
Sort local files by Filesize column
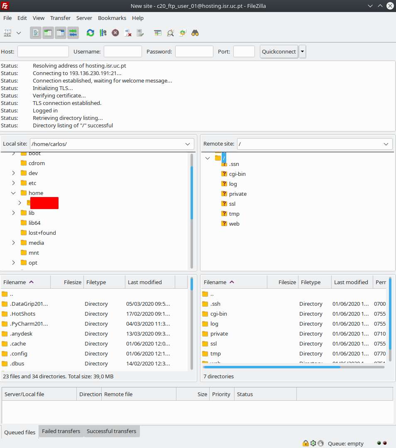67,282
